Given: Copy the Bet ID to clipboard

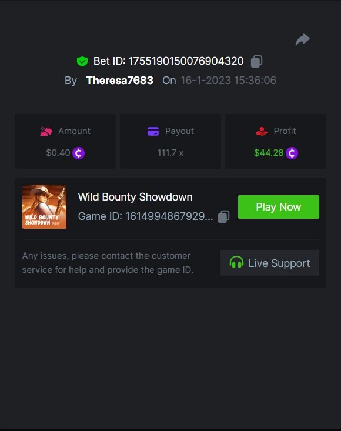Looking at the screenshot, I should coord(256,61).
